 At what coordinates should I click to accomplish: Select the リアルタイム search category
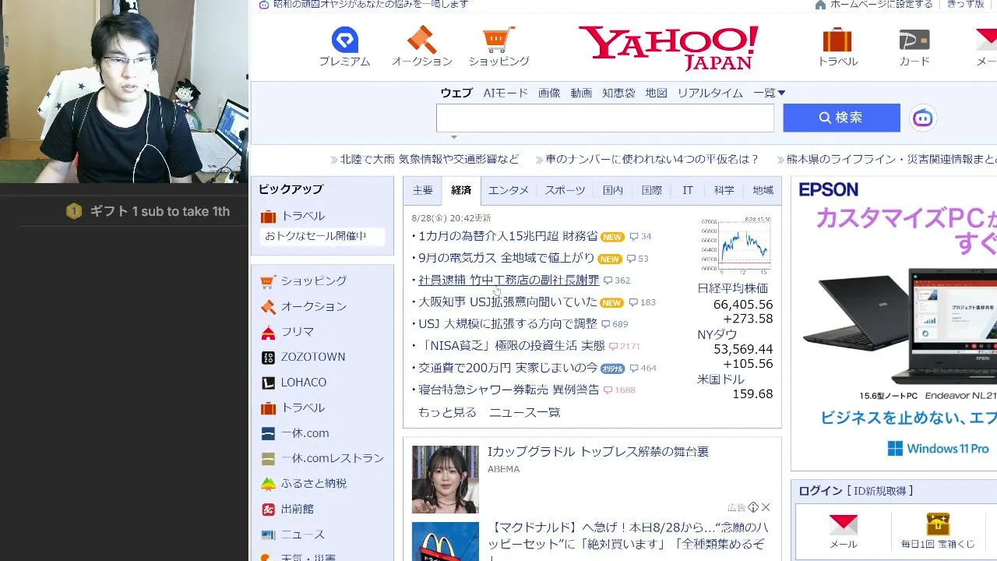(710, 93)
